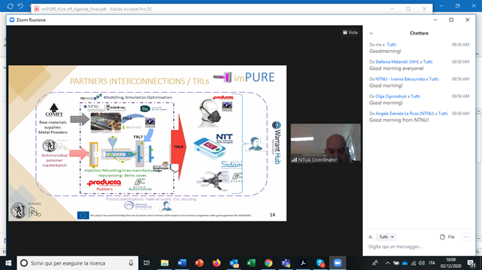Open Microsoft Teams from taskbar

tap(286, 263)
